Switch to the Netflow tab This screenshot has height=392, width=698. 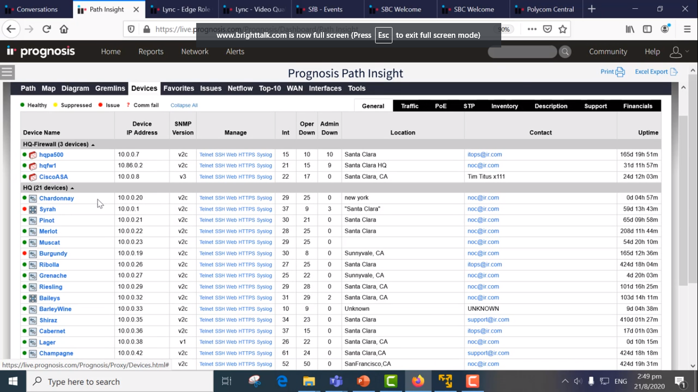(x=240, y=88)
